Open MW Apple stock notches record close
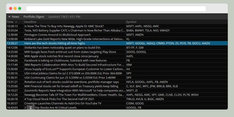This screenshot has width=234, height=117. point(61,56)
